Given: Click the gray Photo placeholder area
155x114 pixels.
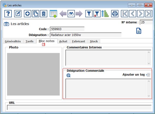Looking at the screenshot, I should click(x=34, y=74).
